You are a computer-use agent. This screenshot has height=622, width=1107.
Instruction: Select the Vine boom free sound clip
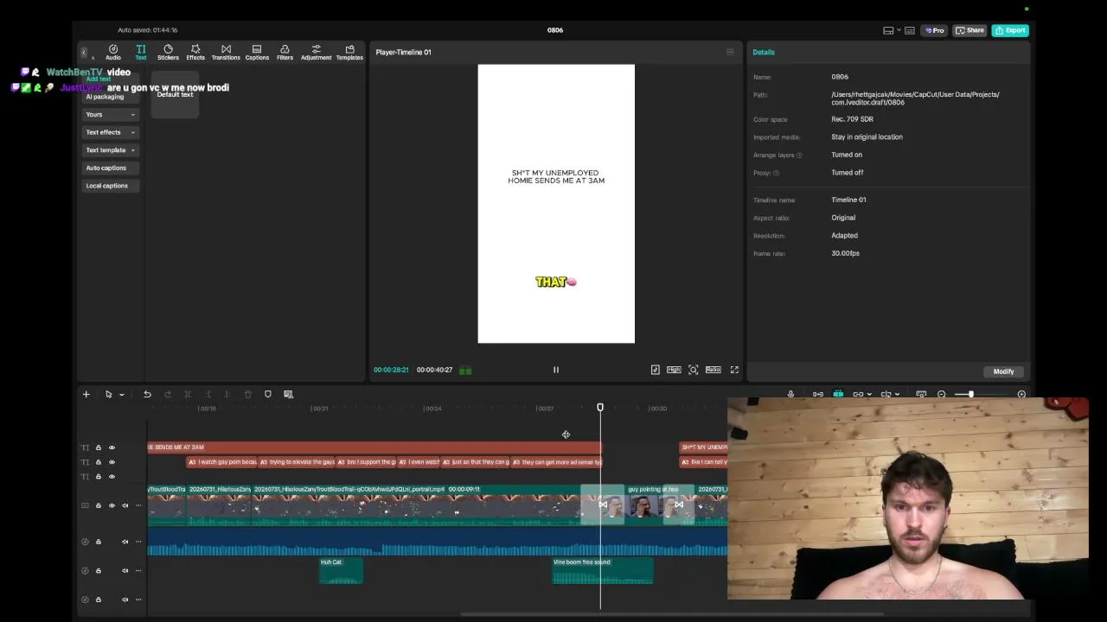(x=602, y=570)
